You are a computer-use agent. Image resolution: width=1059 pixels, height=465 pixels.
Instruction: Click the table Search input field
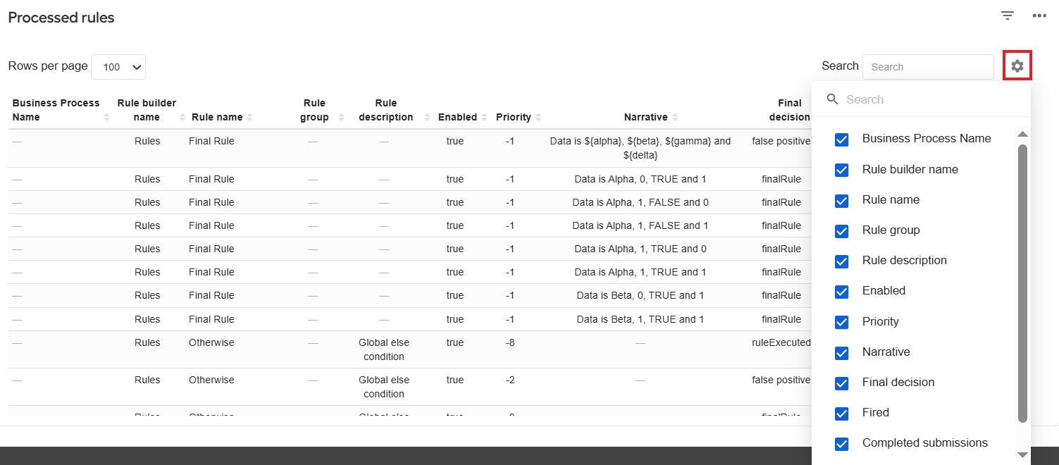(928, 67)
